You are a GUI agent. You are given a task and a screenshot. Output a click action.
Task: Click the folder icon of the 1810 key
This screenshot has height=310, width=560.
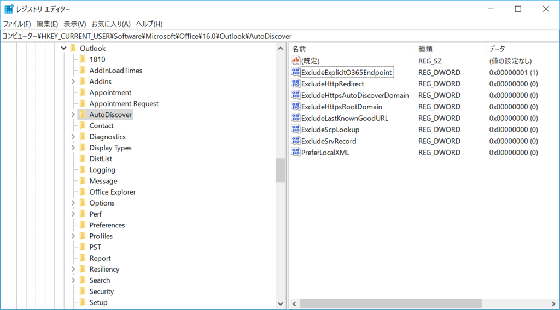[83, 59]
